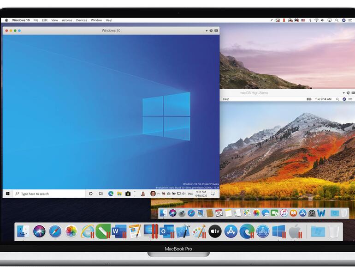
Task: Open Calendar in the High Sierra dock
Action: click(x=219, y=213)
